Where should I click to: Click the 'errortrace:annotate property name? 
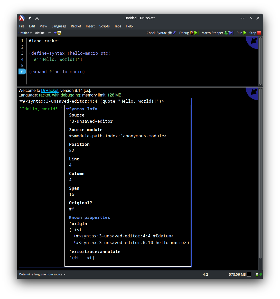(95, 252)
